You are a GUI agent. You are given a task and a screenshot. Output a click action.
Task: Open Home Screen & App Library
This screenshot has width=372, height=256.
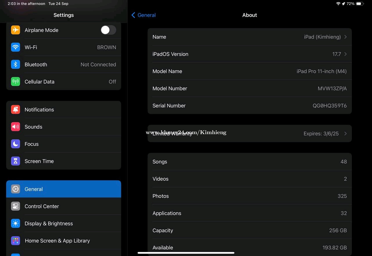coord(63,241)
